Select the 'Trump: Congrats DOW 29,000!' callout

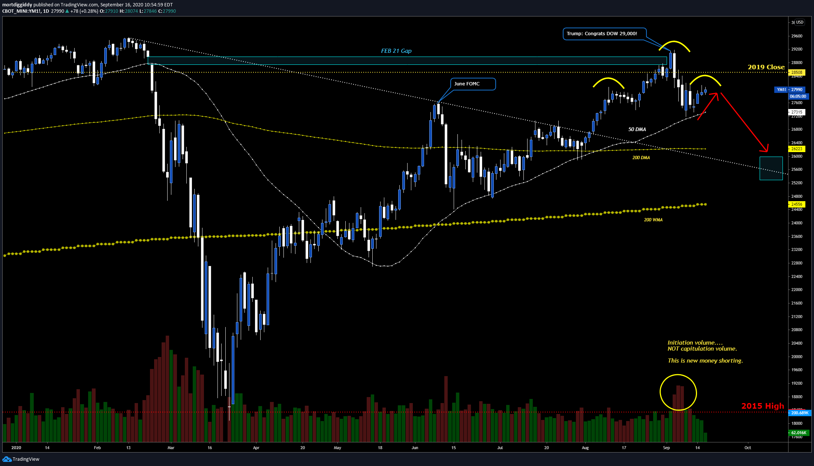(604, 34)
